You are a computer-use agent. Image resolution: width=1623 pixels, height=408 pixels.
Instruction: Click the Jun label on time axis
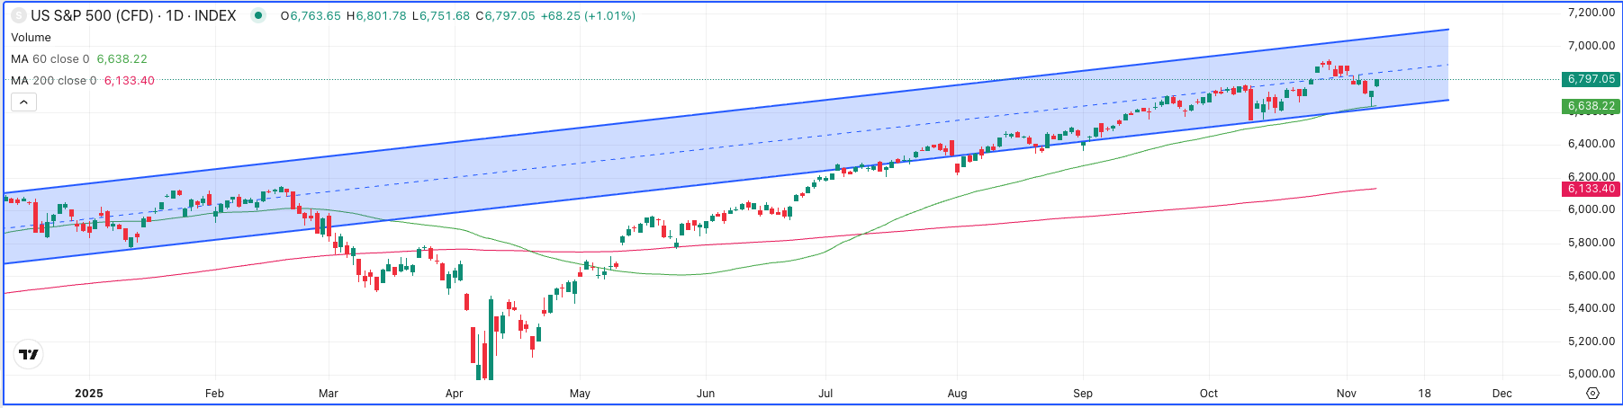pos(706,394)
